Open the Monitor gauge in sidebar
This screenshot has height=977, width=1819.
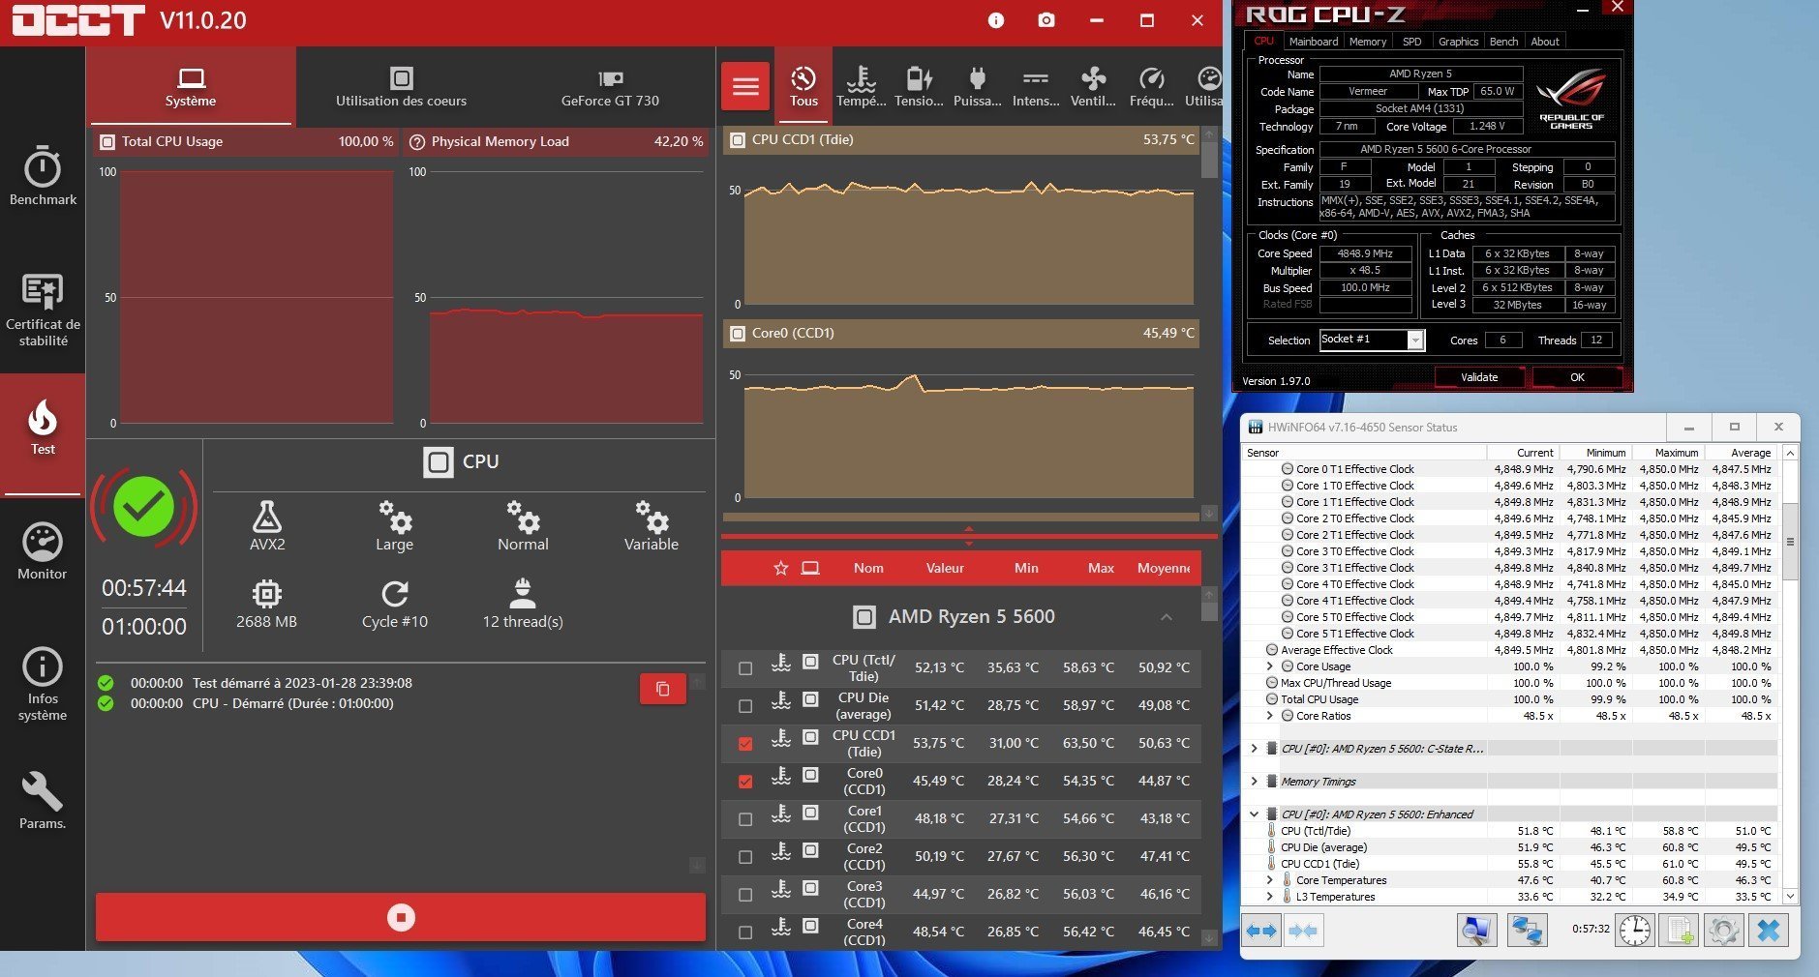coord(43,550)
